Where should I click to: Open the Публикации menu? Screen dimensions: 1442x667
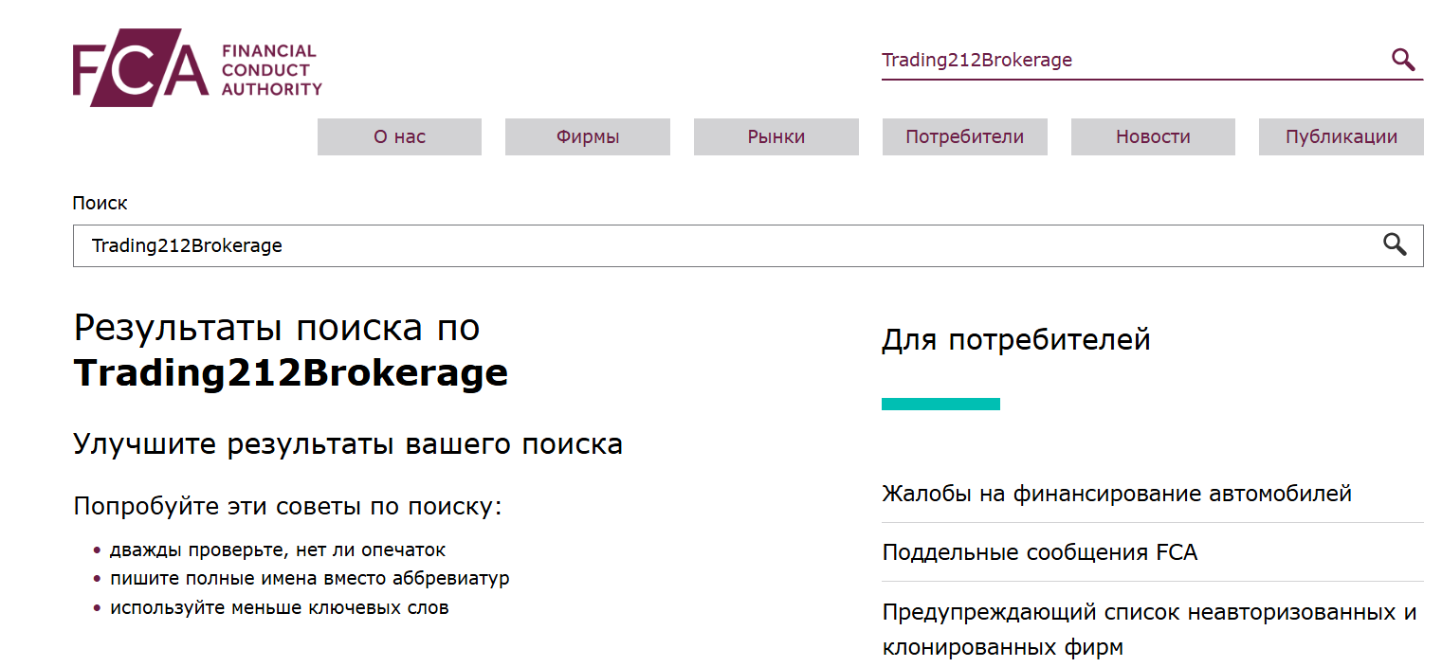[x=1342, y=136]
